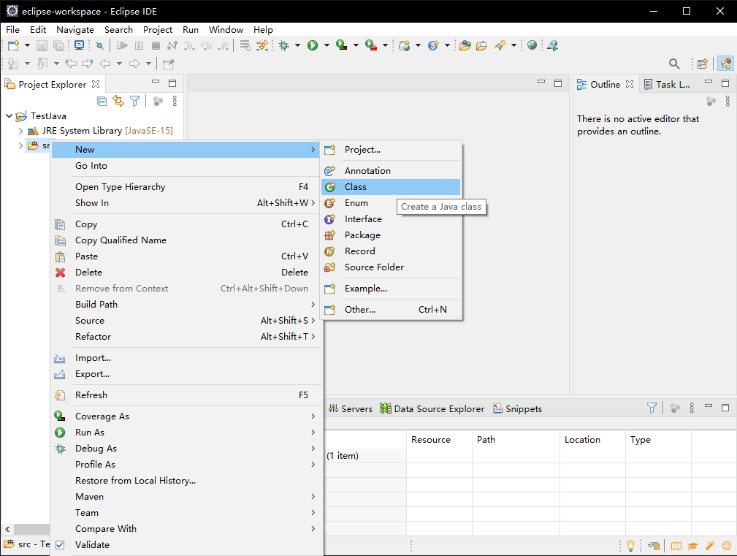737x556 pixels.
Task: Click the green Run toolbar button
Action: [313, 45]
